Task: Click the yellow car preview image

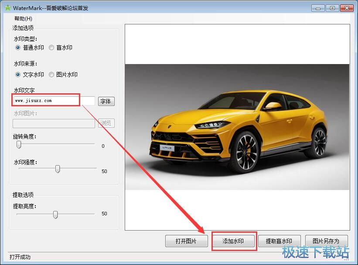Action: point(237,127)
